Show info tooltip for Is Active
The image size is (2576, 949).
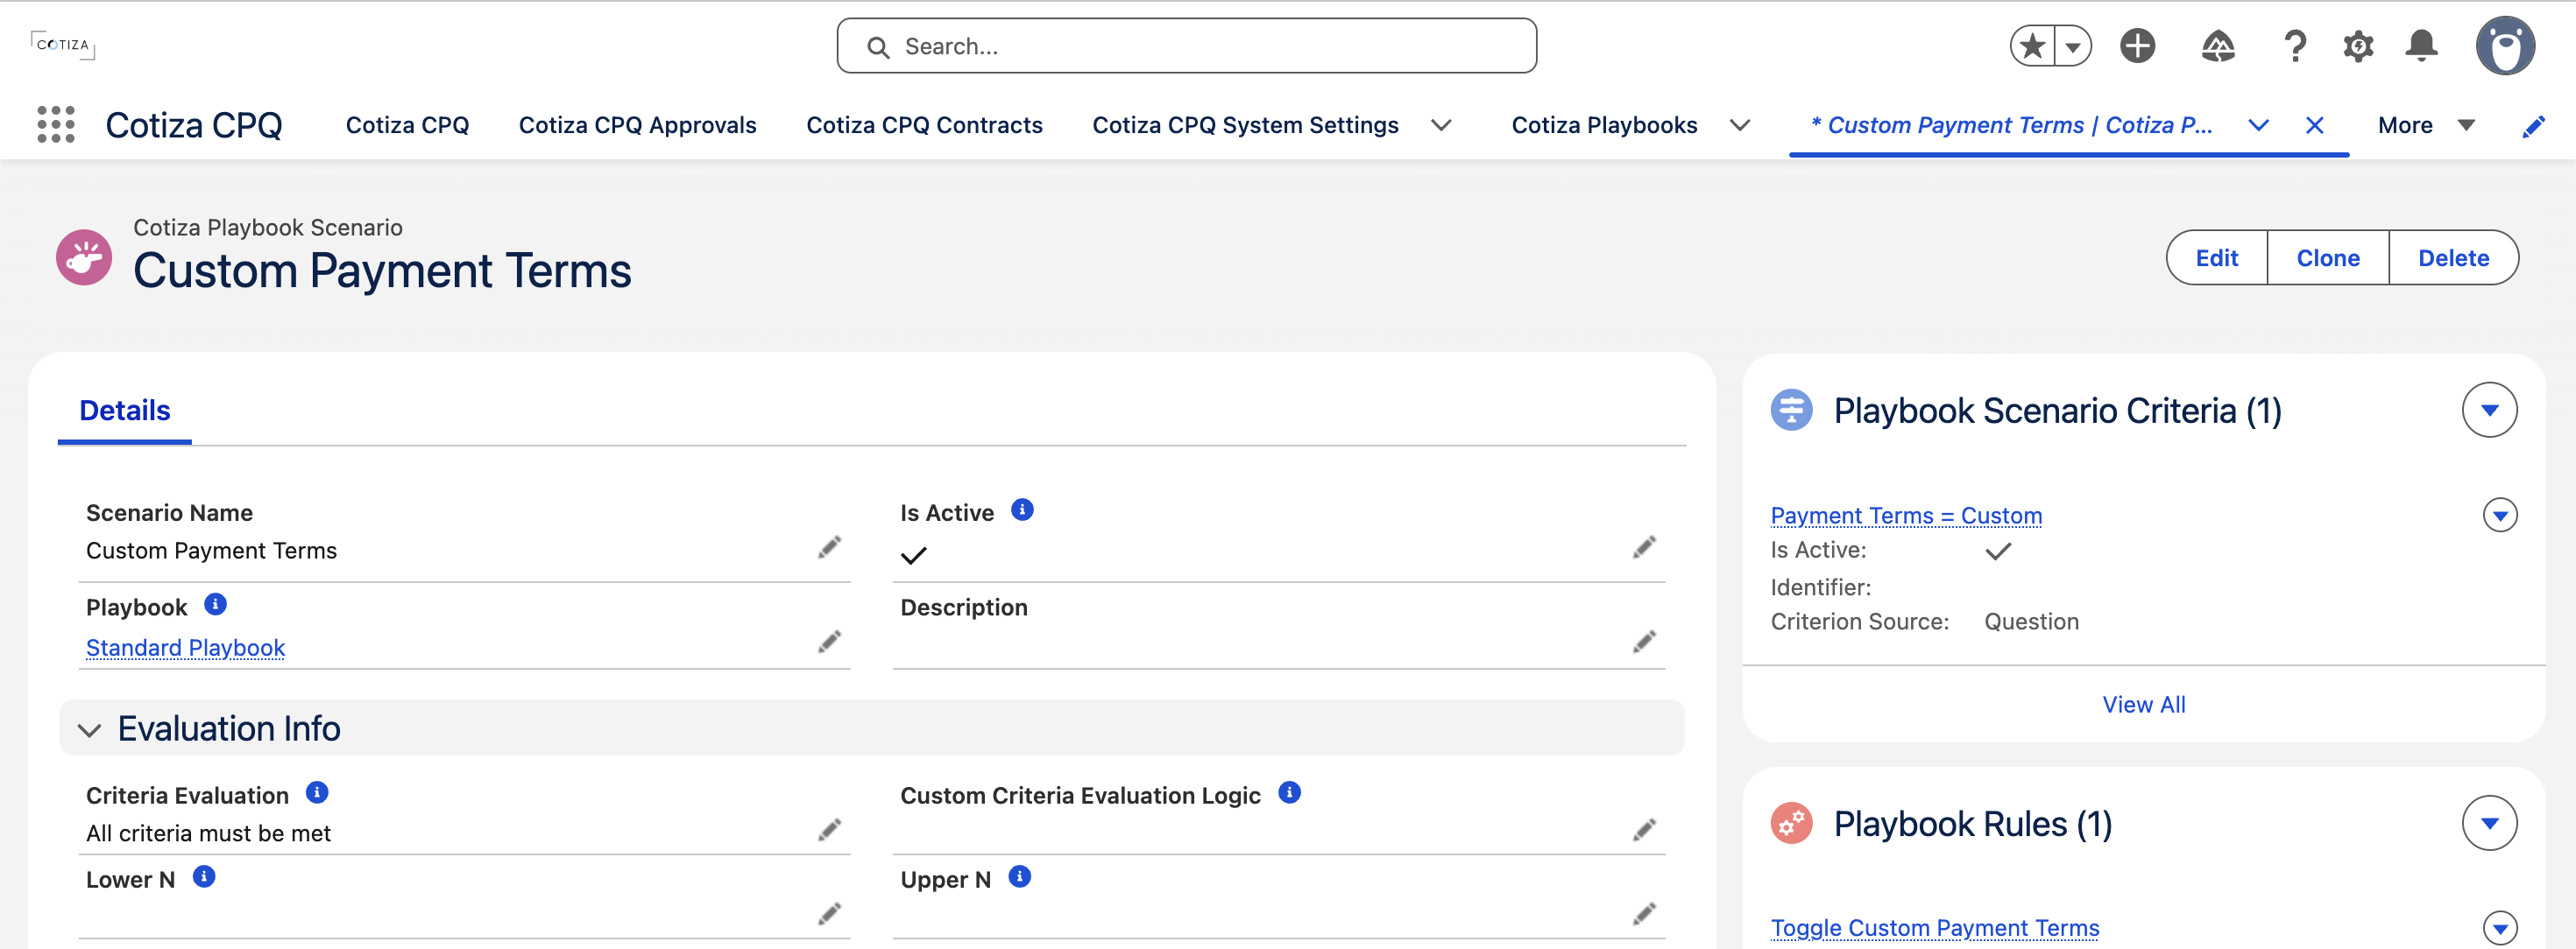(1022, 510)
